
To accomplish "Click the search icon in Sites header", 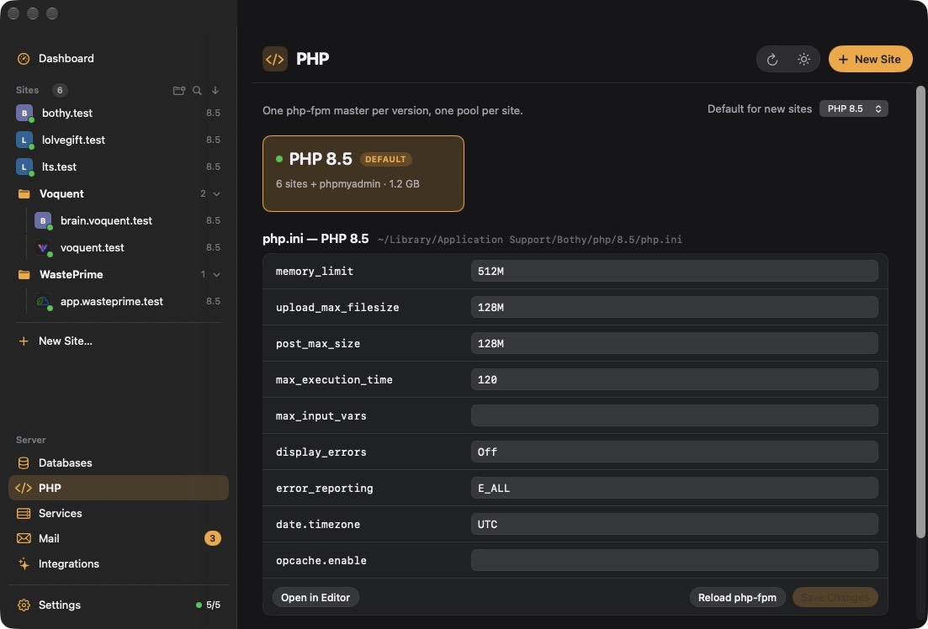I will pos(197,91).
